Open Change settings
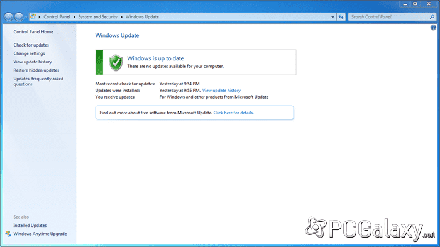440x247 pixels. pos(29,53)
